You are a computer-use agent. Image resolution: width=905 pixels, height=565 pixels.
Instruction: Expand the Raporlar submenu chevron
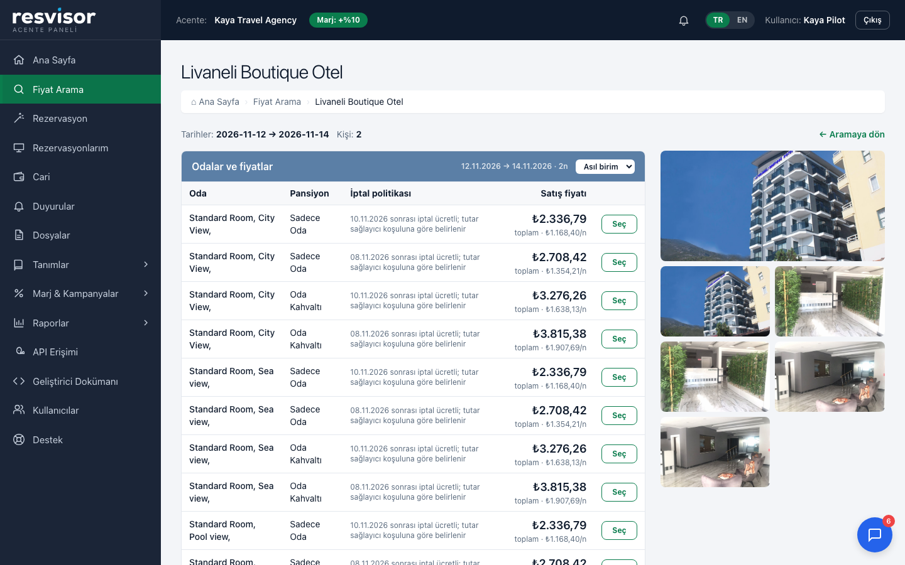coord(146,323)
